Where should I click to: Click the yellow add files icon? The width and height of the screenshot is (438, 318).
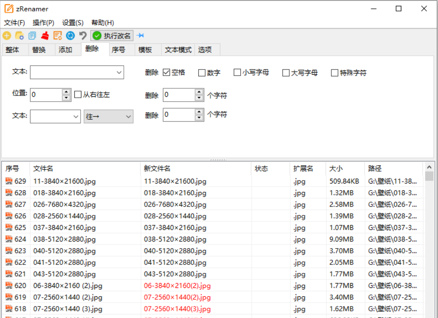tap(7, 36)
